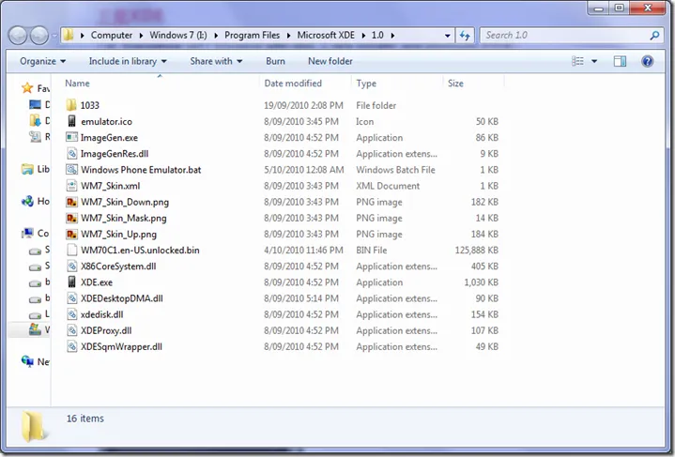Sort files by the Name column header
This screenshot has height=457, width=675.
click(x=160, y=84)
